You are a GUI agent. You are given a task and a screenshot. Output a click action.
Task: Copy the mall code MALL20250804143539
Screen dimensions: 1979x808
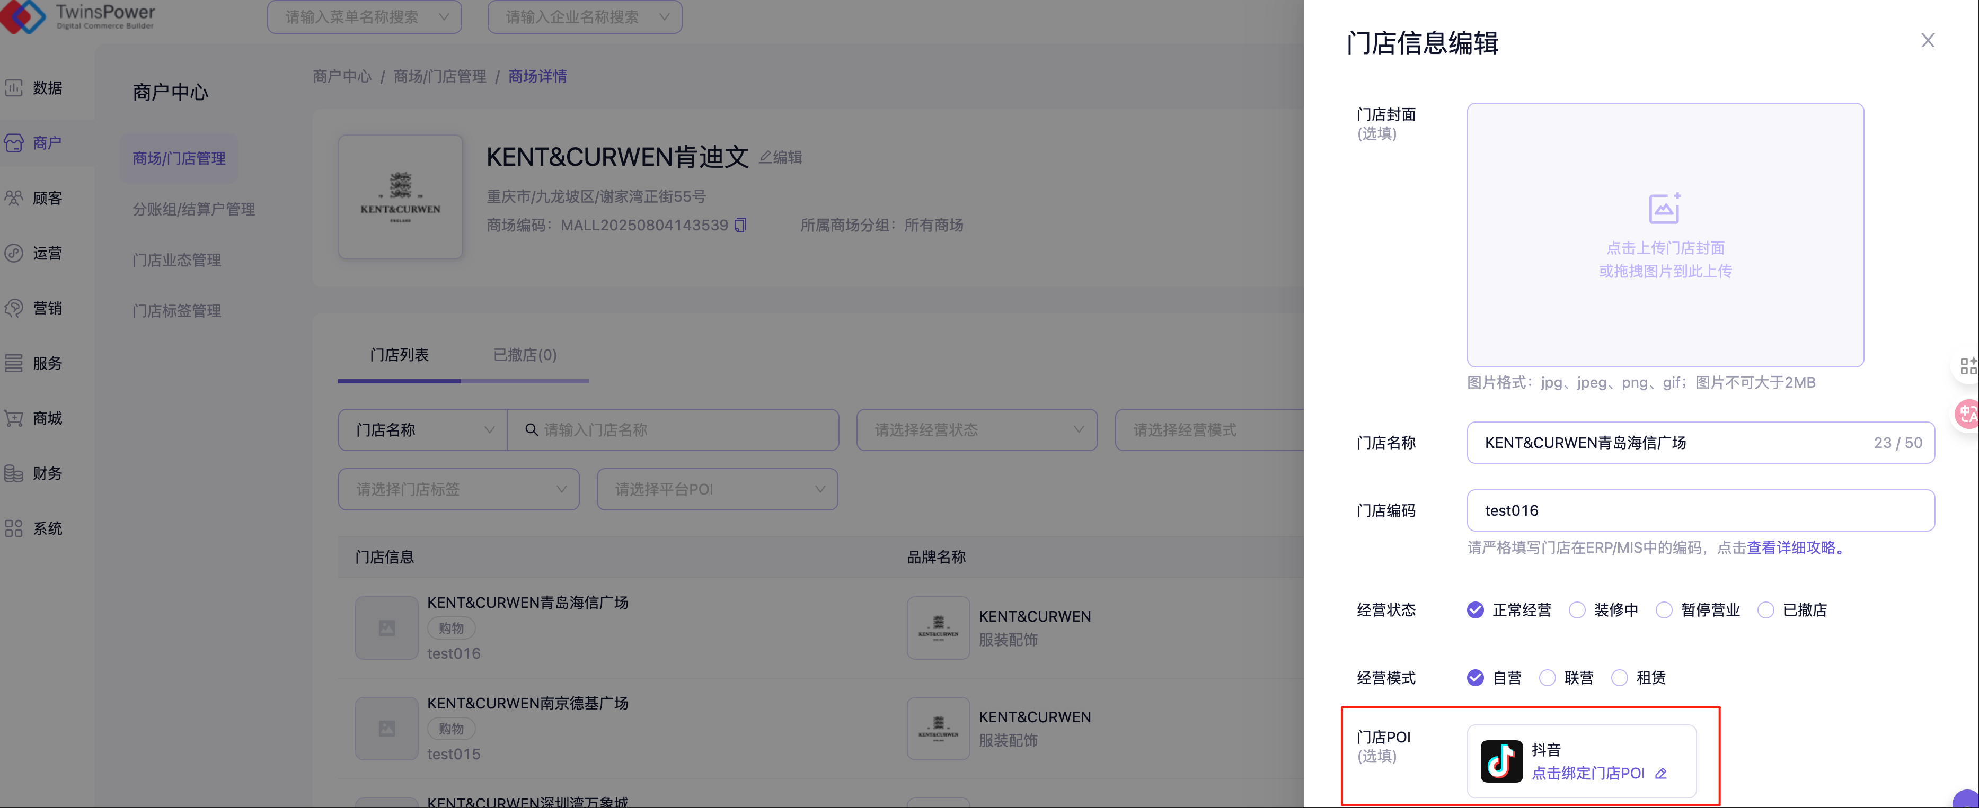(x=740, y=225)
